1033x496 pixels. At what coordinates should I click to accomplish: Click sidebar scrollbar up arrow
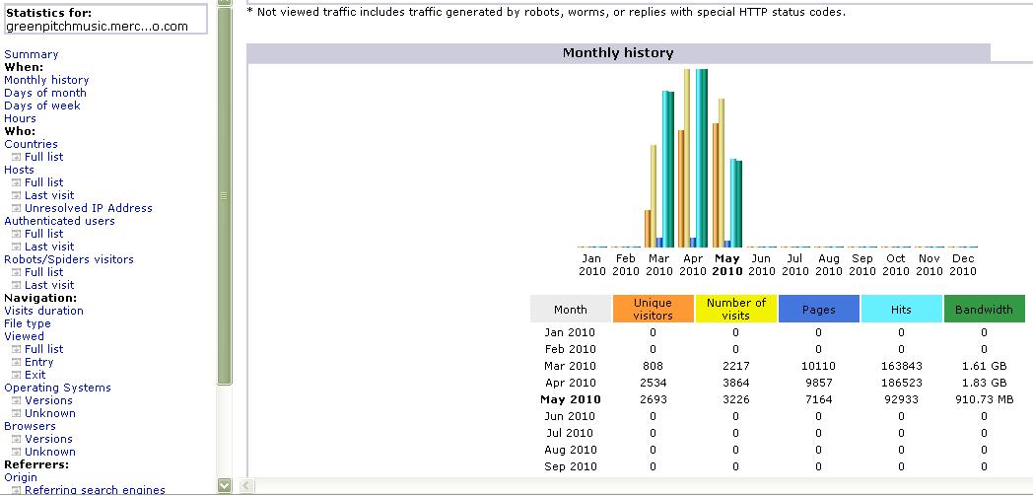tap(225, 2)
